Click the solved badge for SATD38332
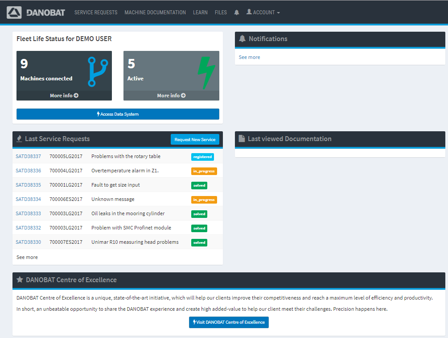 tap(199, 229)
